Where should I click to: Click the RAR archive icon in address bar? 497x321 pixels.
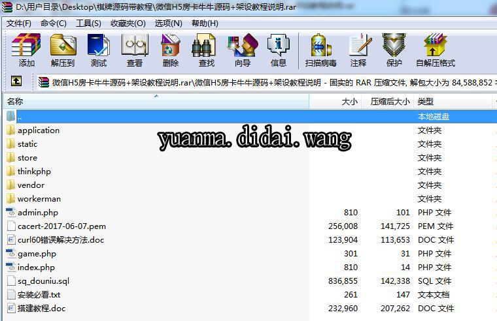(44, 82)
